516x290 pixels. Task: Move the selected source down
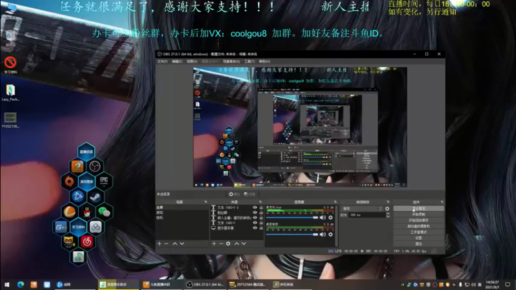[244, 244]
